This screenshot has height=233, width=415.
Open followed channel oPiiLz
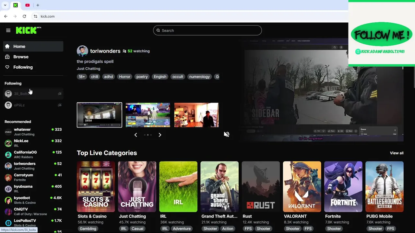[33, 105]
